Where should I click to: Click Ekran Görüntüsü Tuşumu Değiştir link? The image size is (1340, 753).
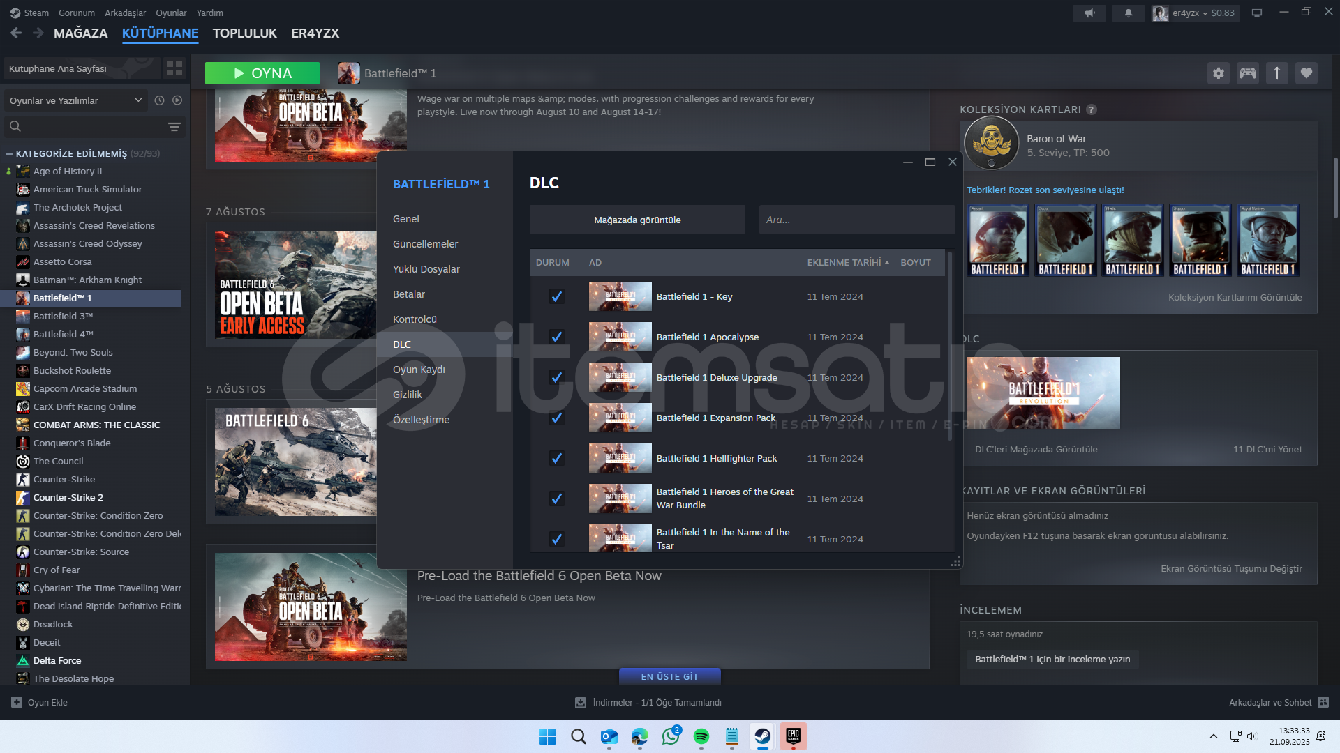[1231, 569]
